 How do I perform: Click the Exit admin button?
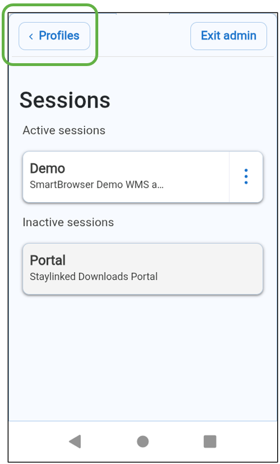pyautogui.click(x=229, y=36)
